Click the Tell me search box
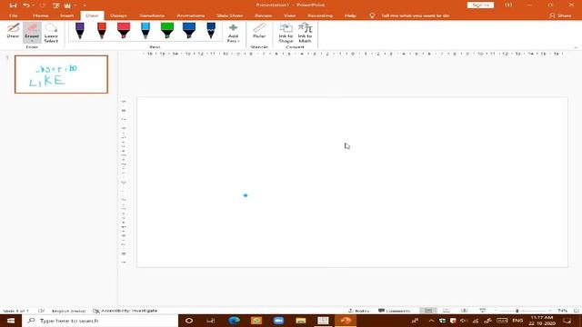The width and height of the screenshot is (582, 327). tap(415, 15)
